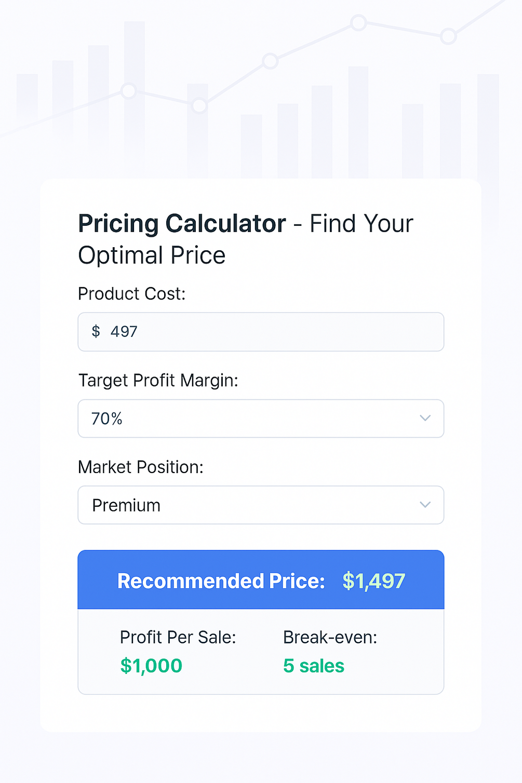Click the "Target Profit Margin:" label
522x783 pixels.
[x=158, y=381]
